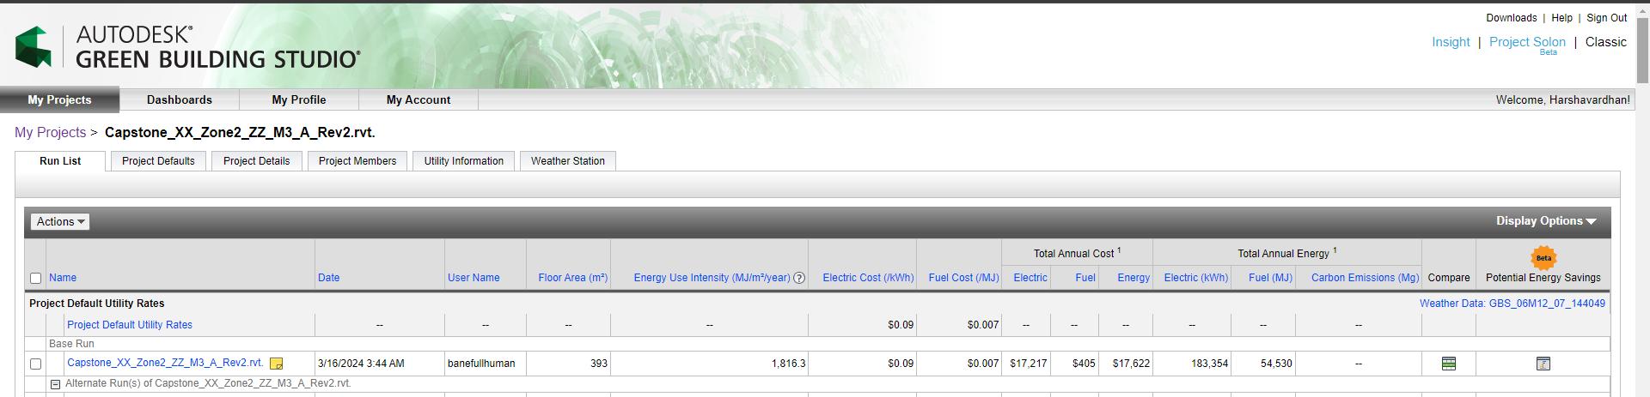Viewport: 1650px width, 397px height.
Task: Sort by User Name column header
Action: point(474,278)
